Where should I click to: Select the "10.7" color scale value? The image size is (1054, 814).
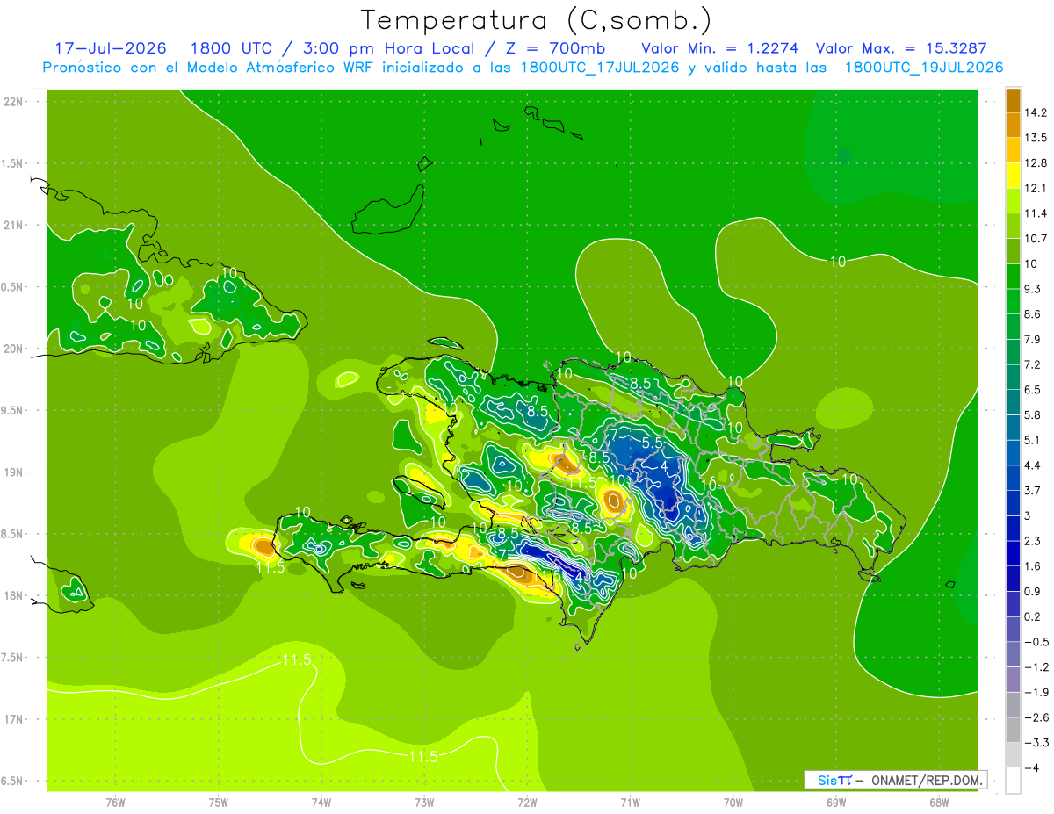click(1036, 239)
